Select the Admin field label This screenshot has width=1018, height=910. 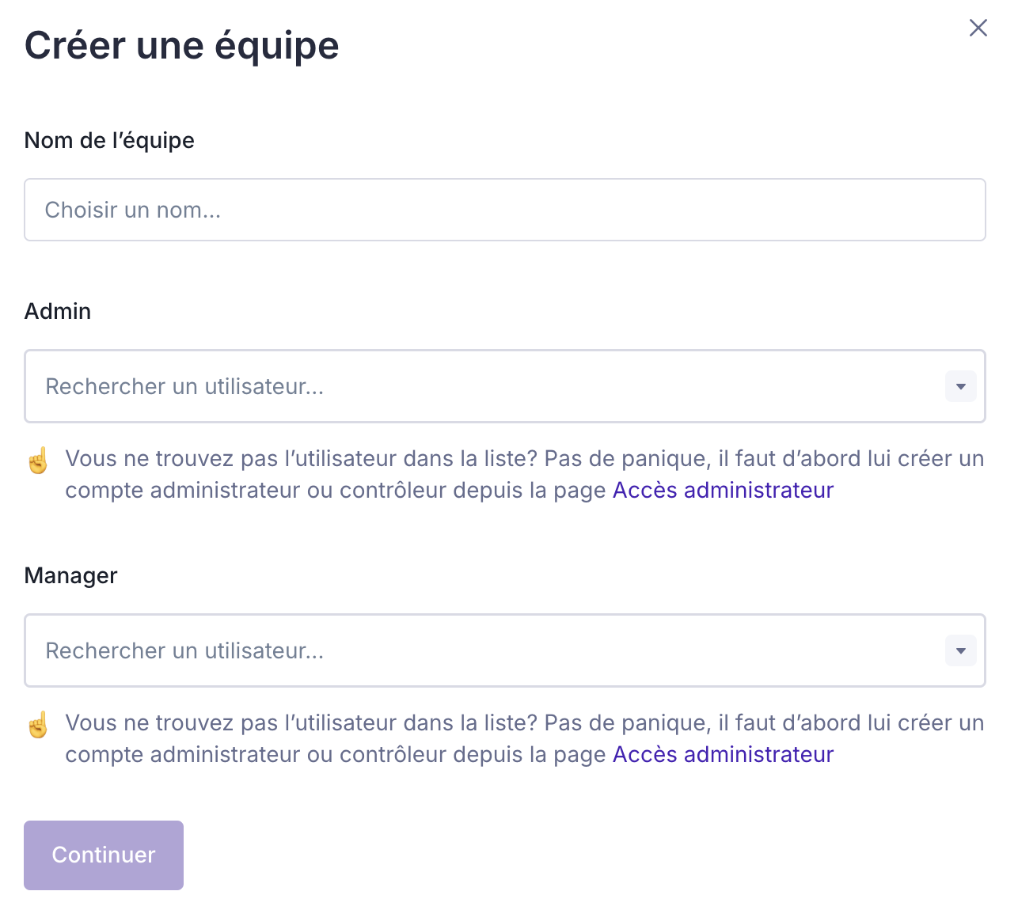58,312
